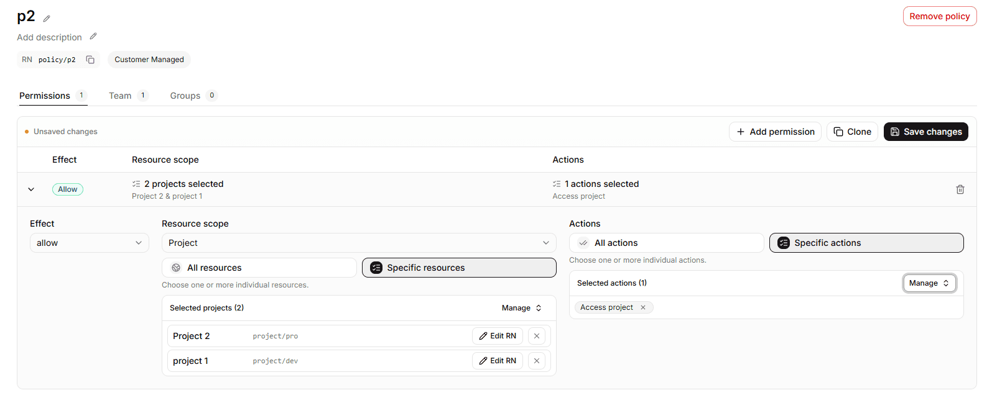Remove Project 2 with its X icon

point(537,336)
